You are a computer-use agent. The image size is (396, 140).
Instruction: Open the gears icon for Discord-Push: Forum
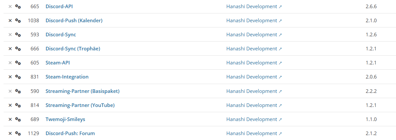tap(18, 133)
